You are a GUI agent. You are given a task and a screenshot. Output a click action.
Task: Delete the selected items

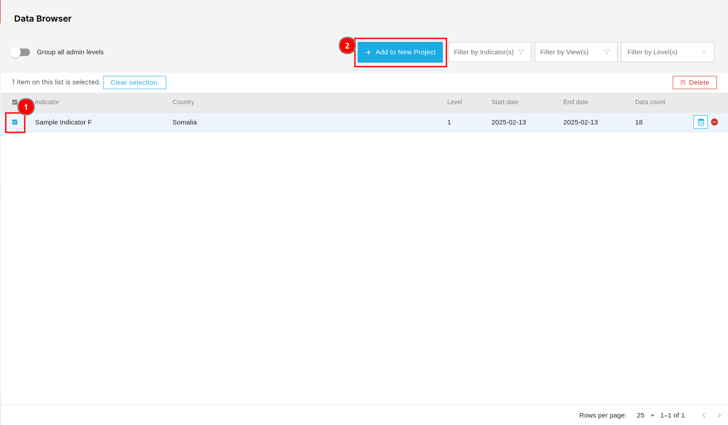point(694,83)
